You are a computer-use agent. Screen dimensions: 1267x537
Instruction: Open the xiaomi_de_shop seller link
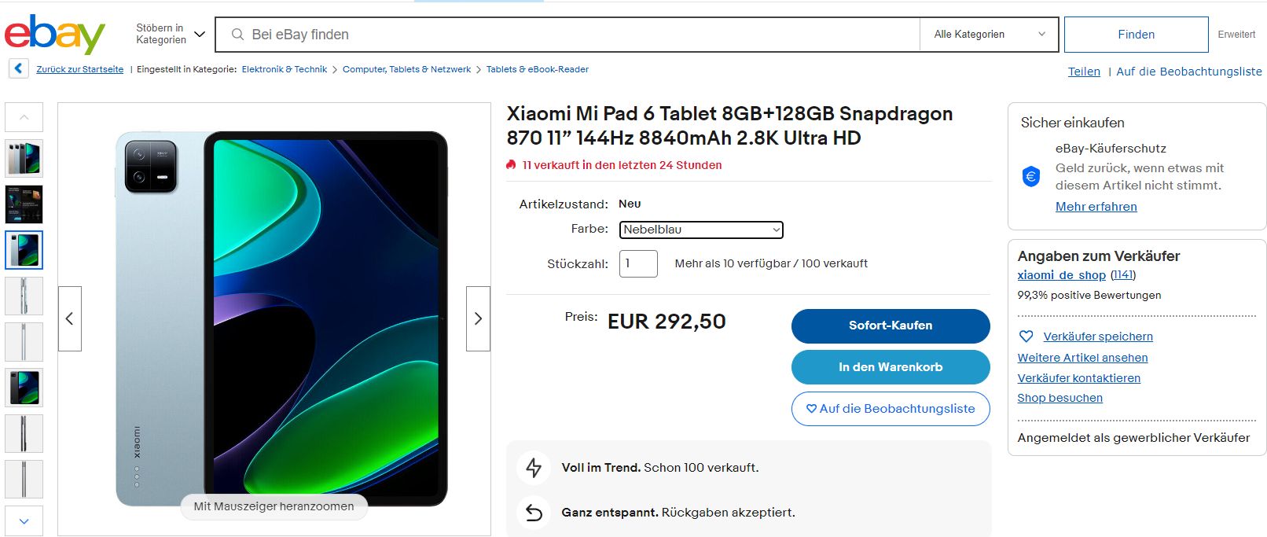point(1061,275)
